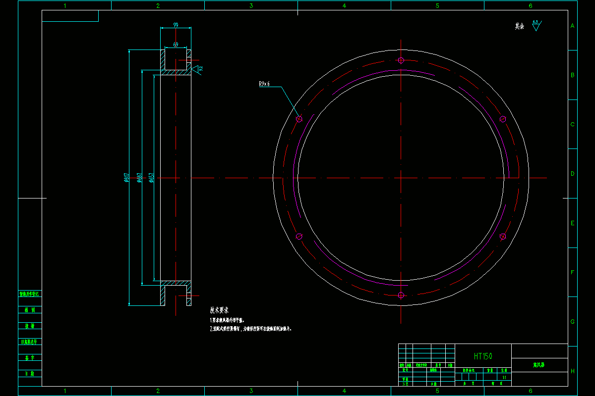The height and width of the screenshot is (396, 595).
Task: Click zone letter E on the right border
Action: (x=572, y=223)
